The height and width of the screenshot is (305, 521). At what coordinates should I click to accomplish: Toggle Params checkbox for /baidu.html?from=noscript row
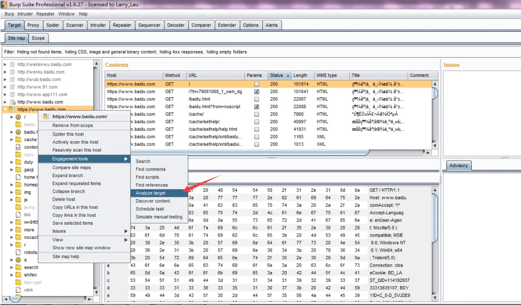pyautogui.click(x=257, y=107)
